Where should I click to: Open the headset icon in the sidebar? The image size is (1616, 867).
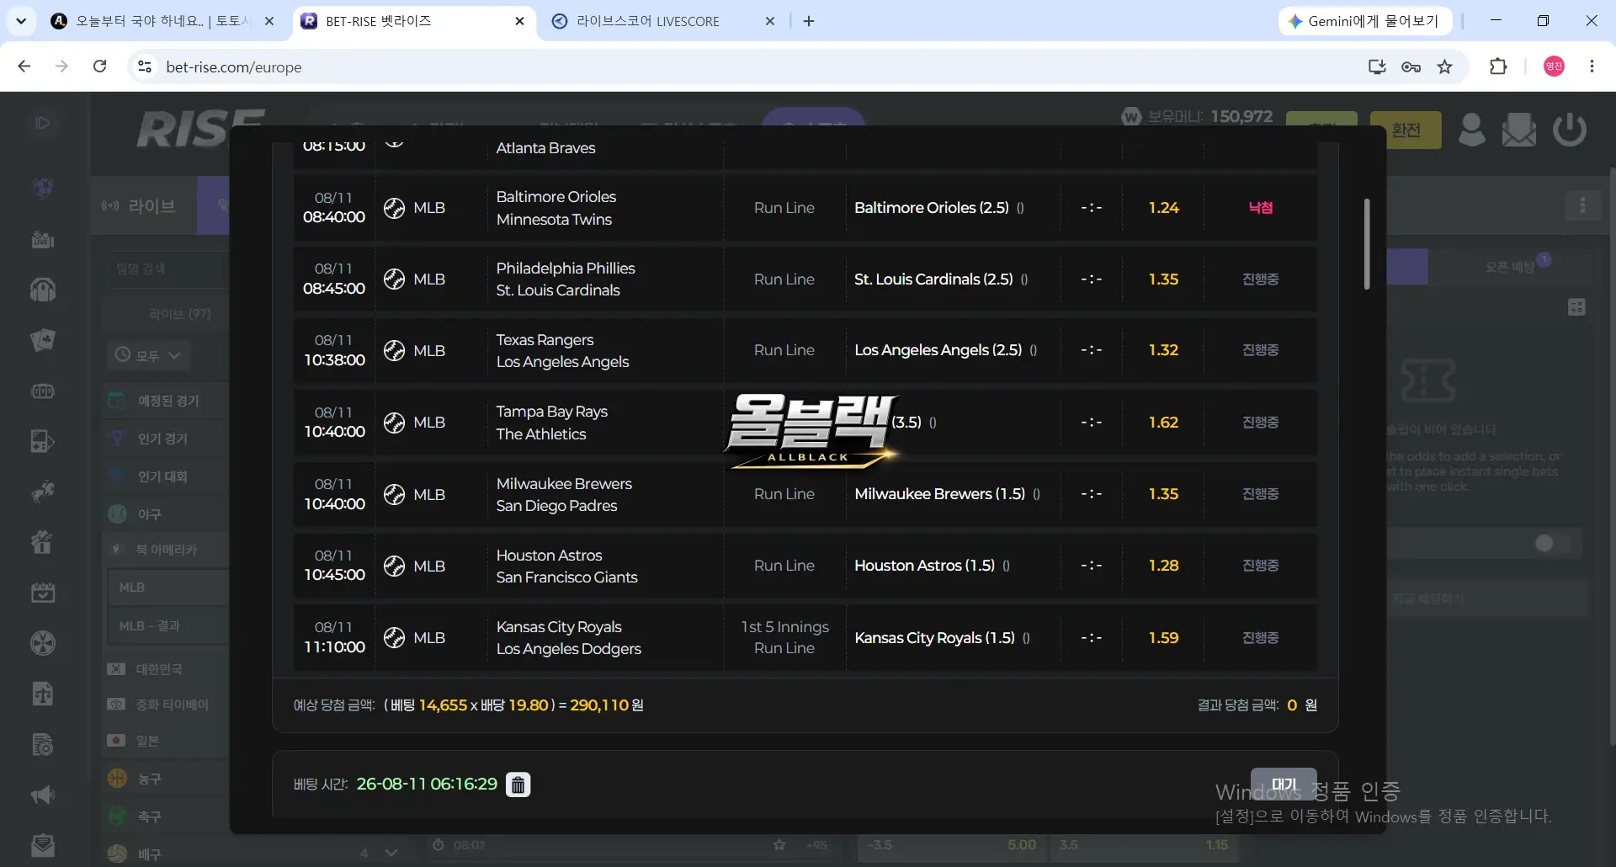point(43,290)
